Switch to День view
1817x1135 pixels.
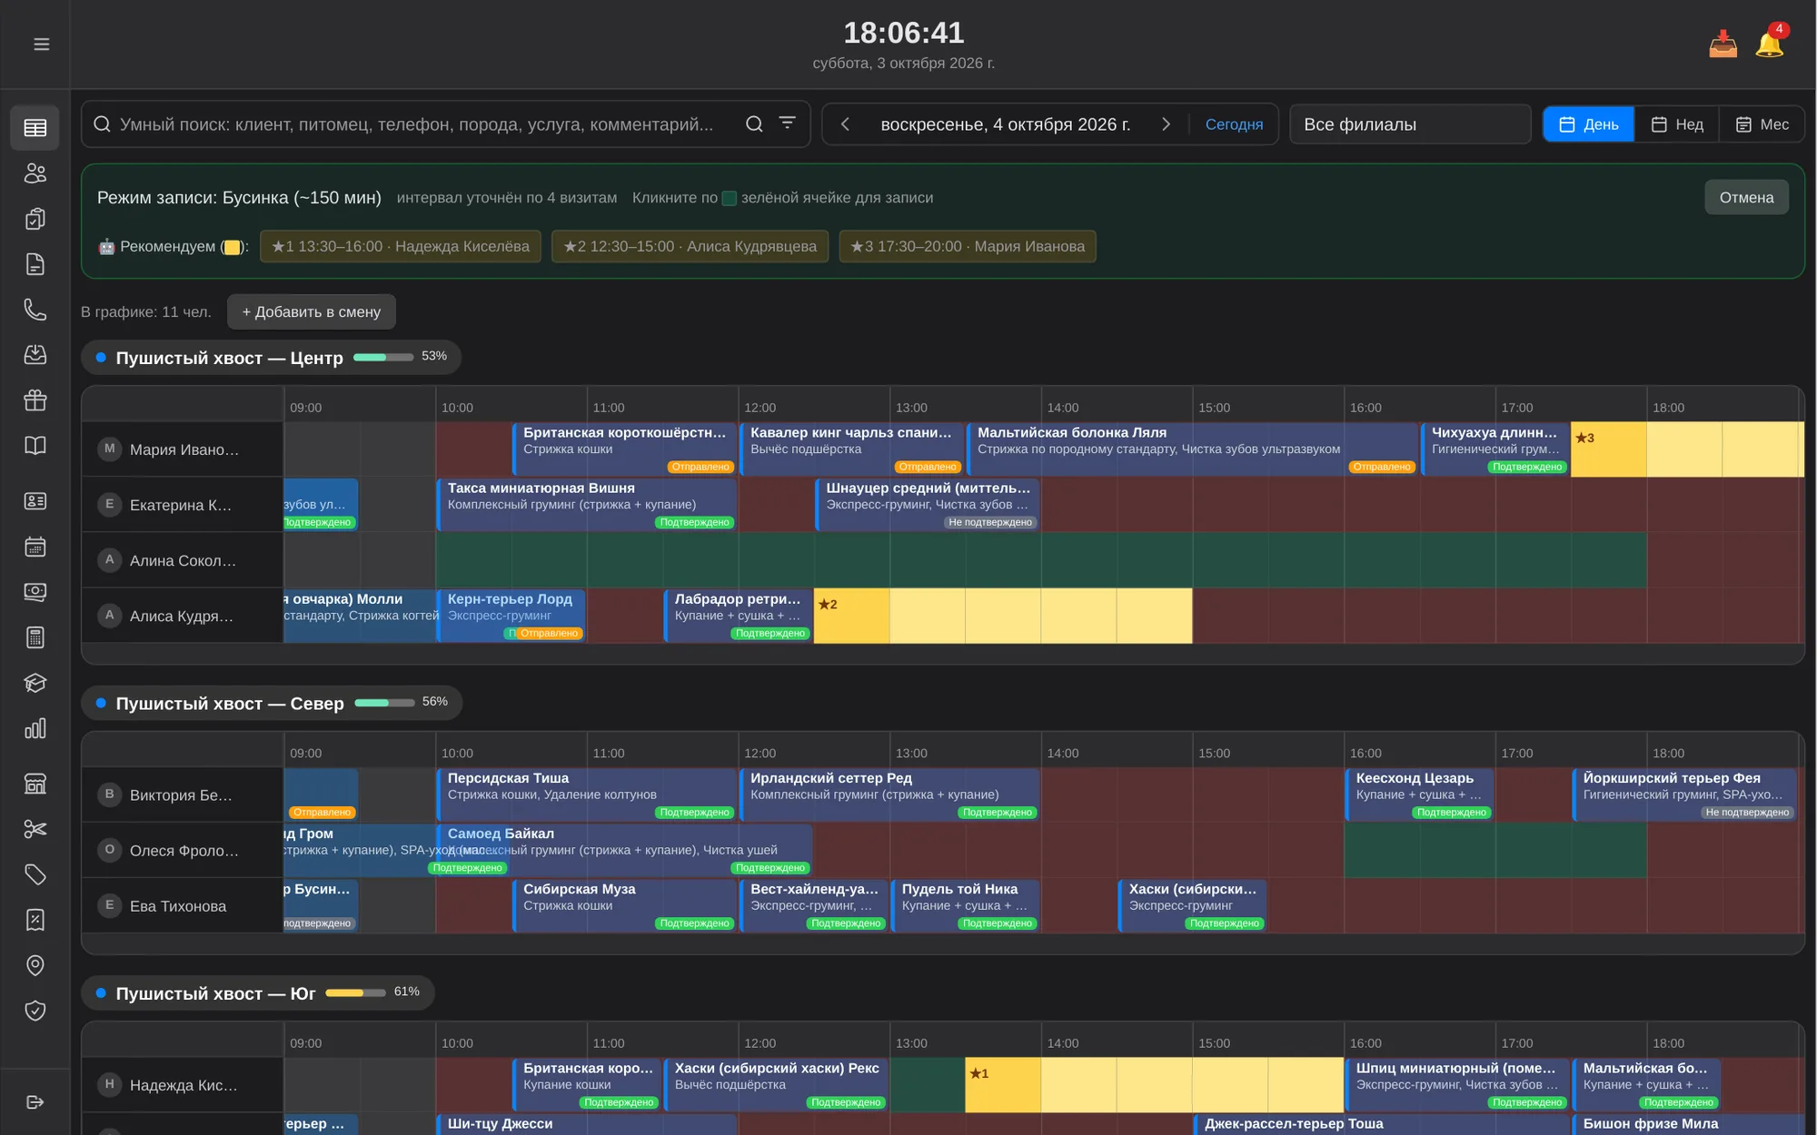[1589, 124]
